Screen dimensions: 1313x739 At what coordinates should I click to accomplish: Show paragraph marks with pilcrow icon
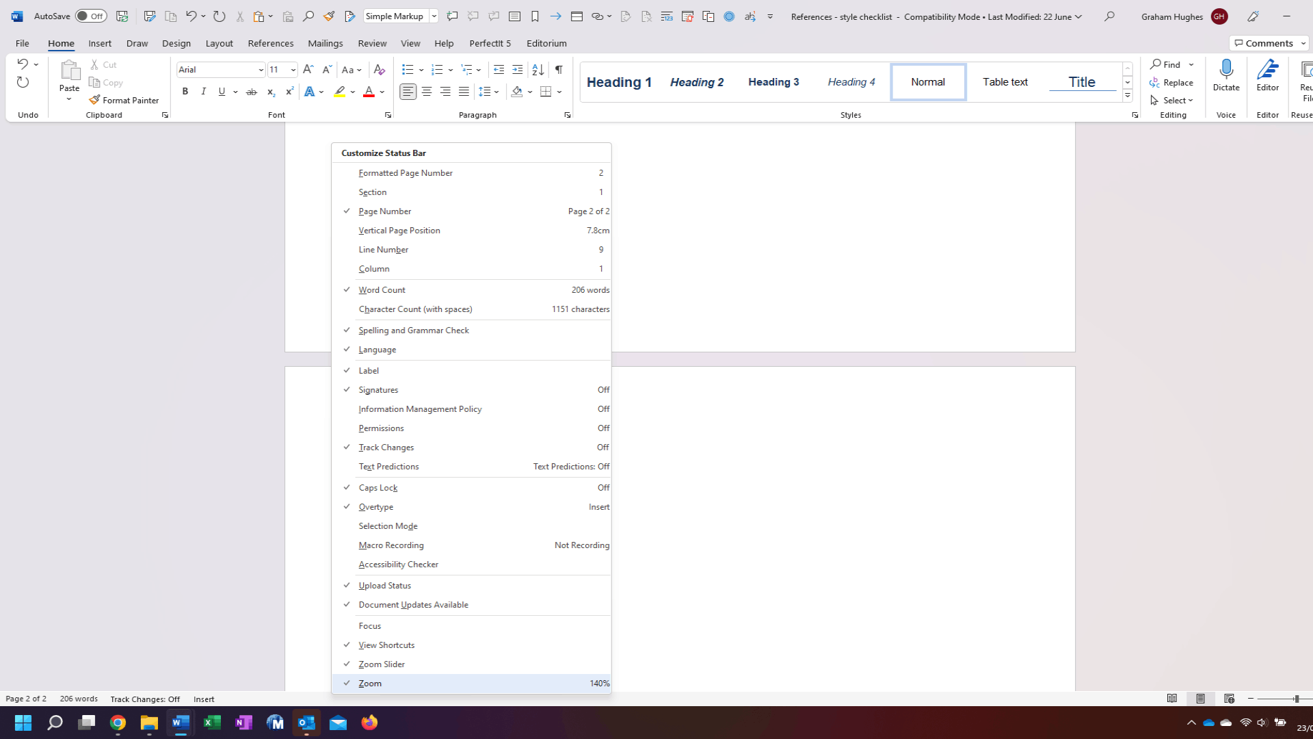click(559, 69)
